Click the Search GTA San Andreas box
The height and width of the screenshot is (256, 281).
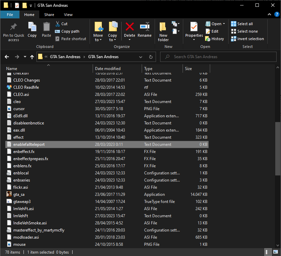tap(218, 57)
